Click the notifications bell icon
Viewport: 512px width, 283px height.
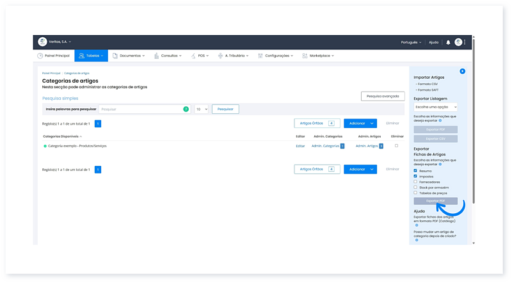[x=448, y=42]
